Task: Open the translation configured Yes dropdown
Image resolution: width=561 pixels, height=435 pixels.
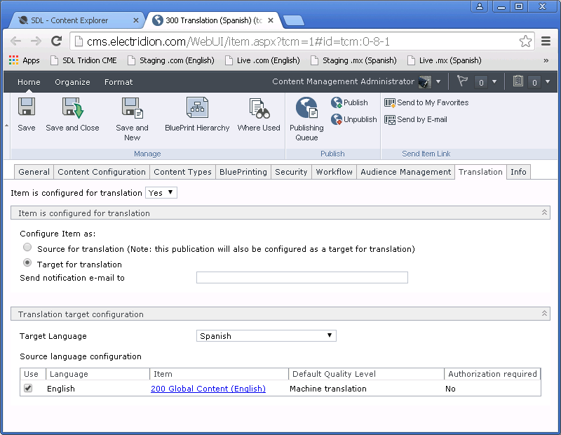Action: [161, 192]
